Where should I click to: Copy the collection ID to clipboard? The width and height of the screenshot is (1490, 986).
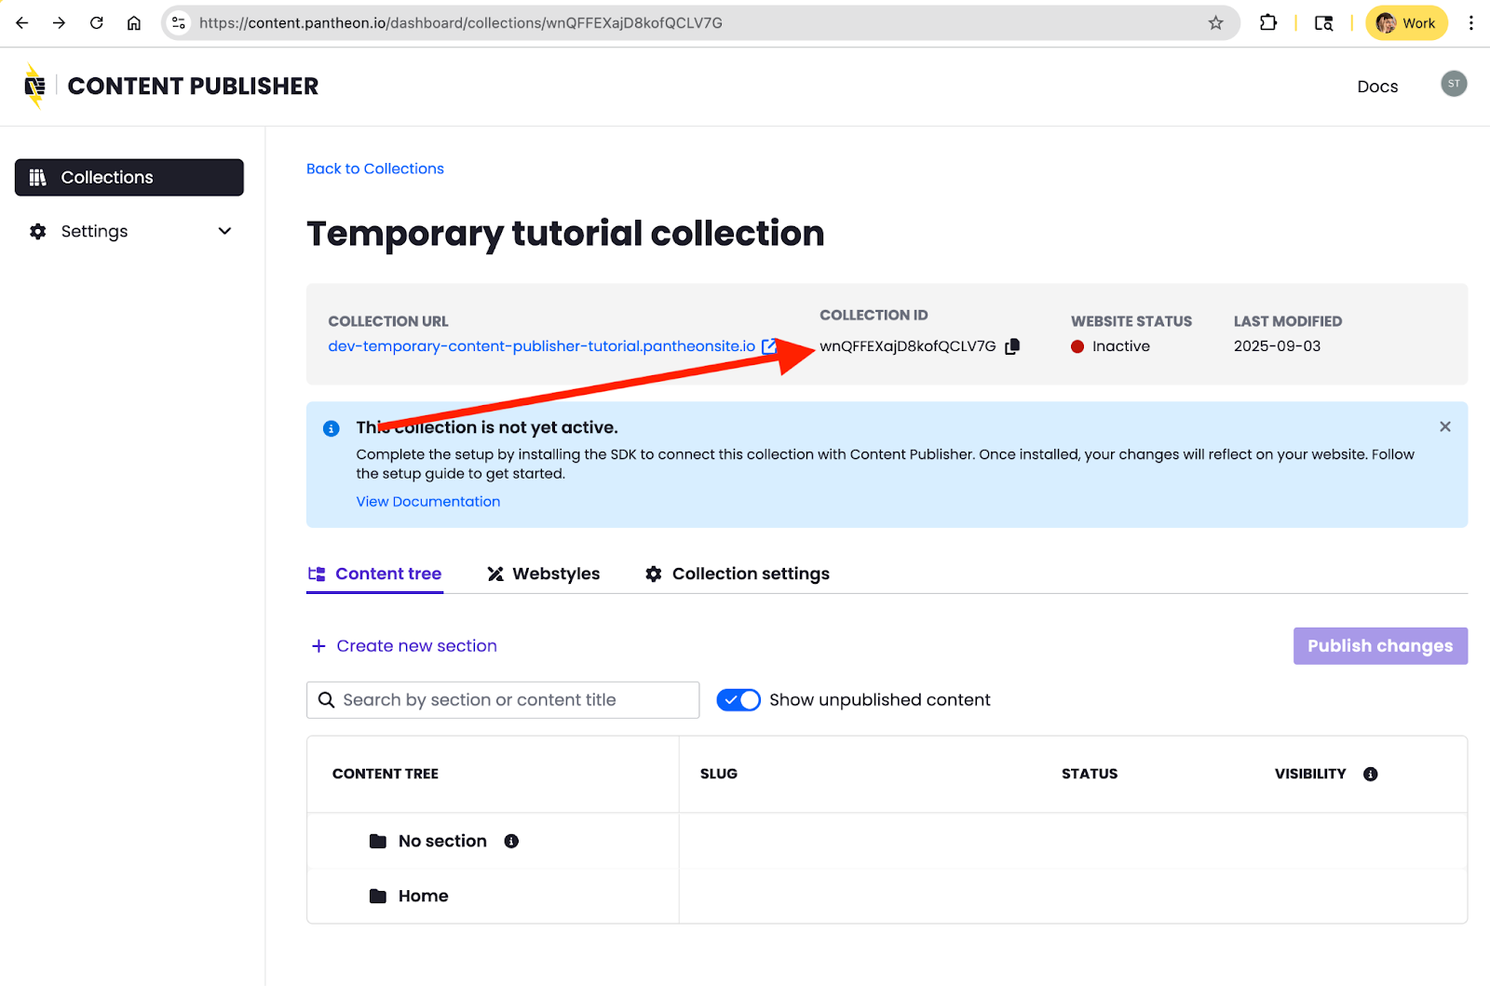point(1012,346)
